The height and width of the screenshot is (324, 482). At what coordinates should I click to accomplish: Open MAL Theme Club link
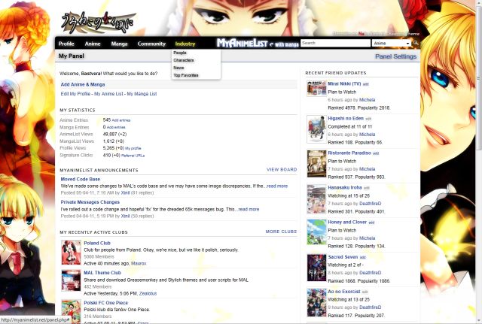point(102,273)
